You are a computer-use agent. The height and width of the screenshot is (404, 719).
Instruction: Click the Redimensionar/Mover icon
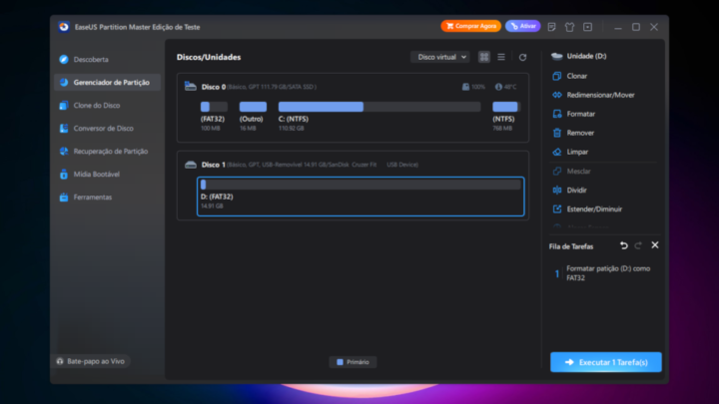coord(557,95)
